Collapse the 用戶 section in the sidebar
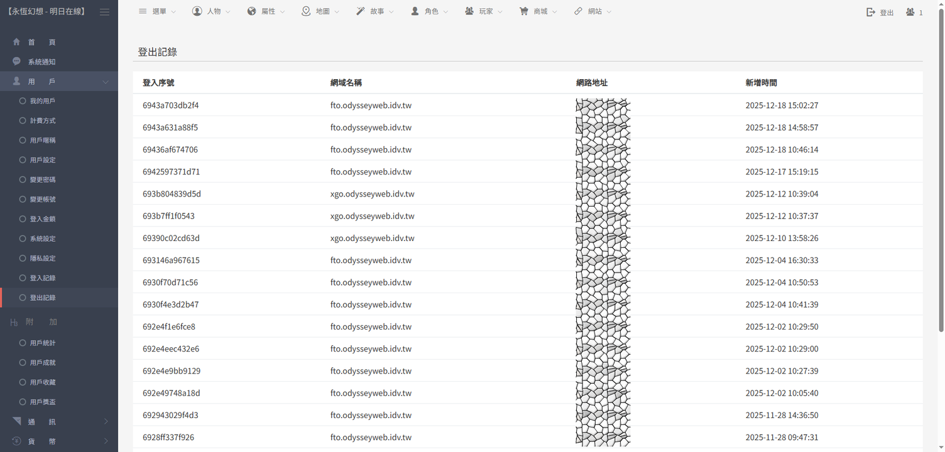Screen dimensions: 945x452 pos(105,82)
